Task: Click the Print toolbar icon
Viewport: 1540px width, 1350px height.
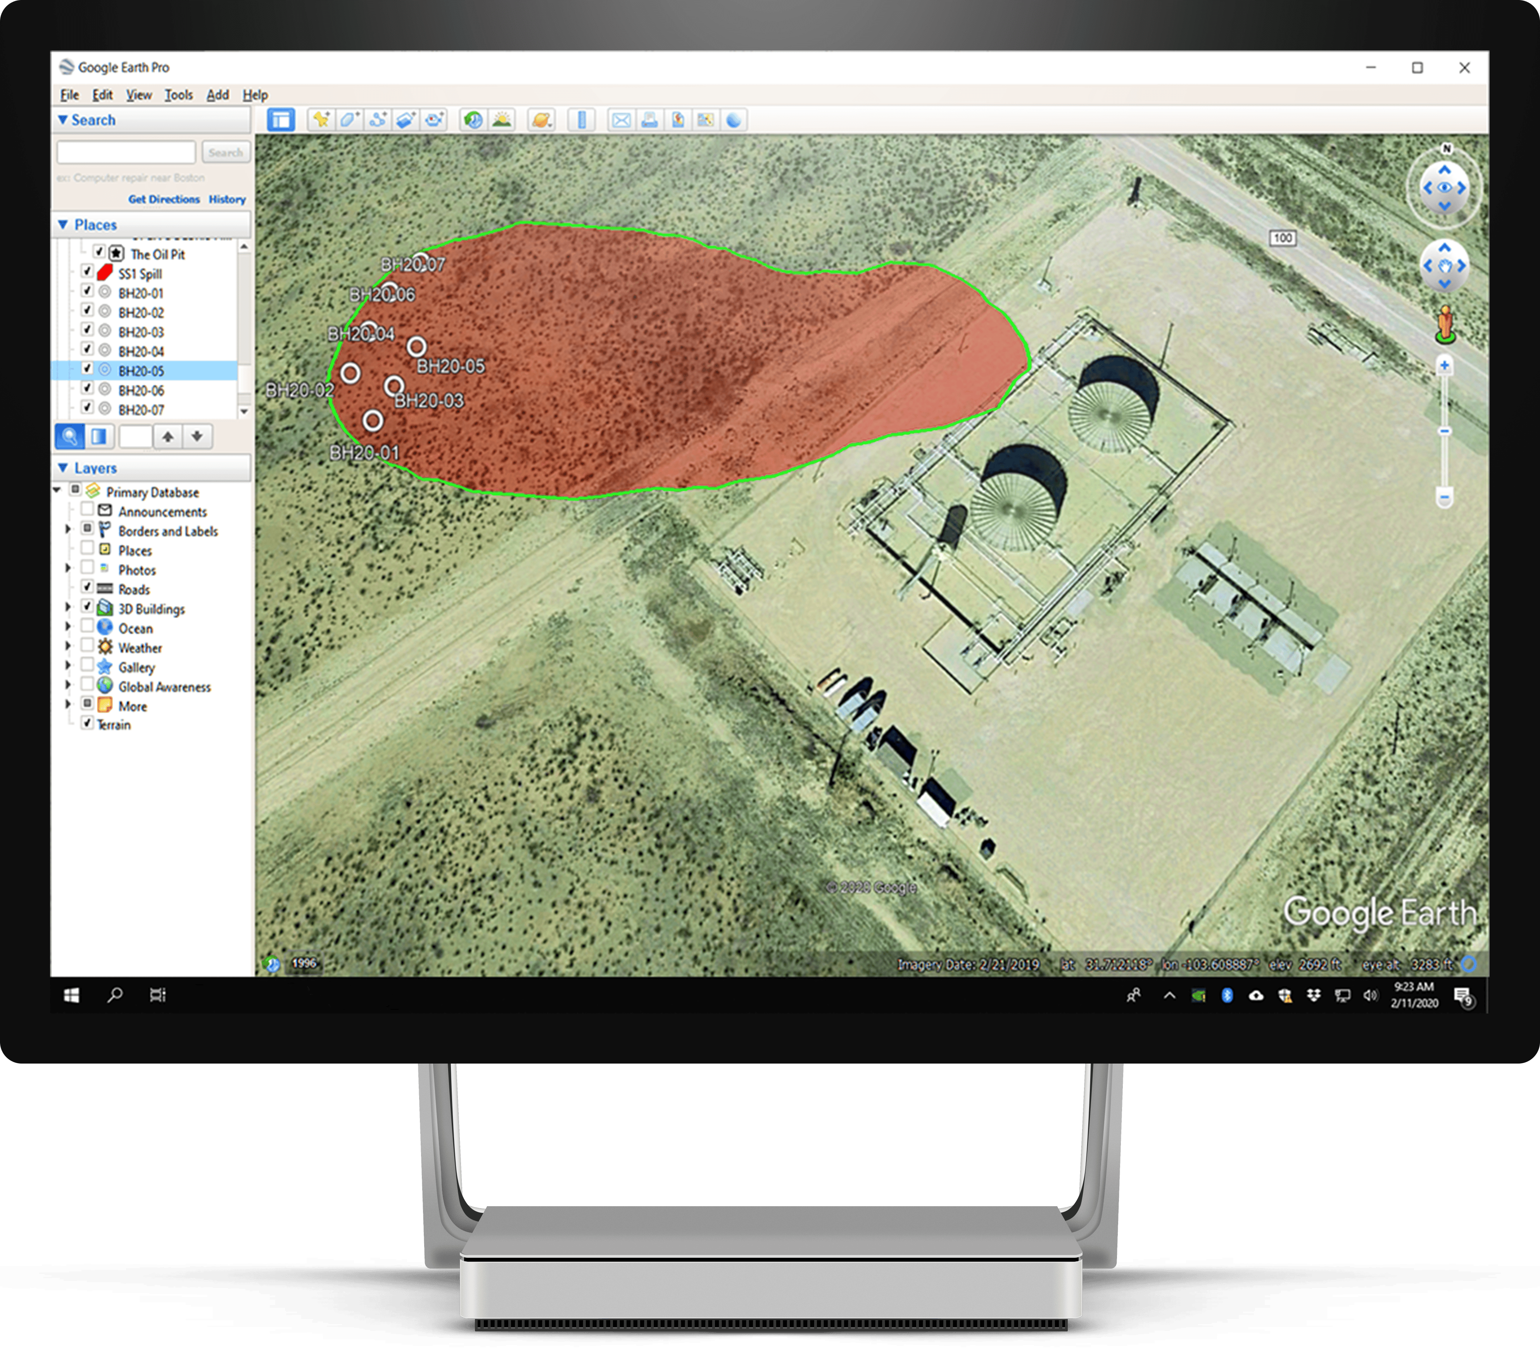Action: coord(649,120)
